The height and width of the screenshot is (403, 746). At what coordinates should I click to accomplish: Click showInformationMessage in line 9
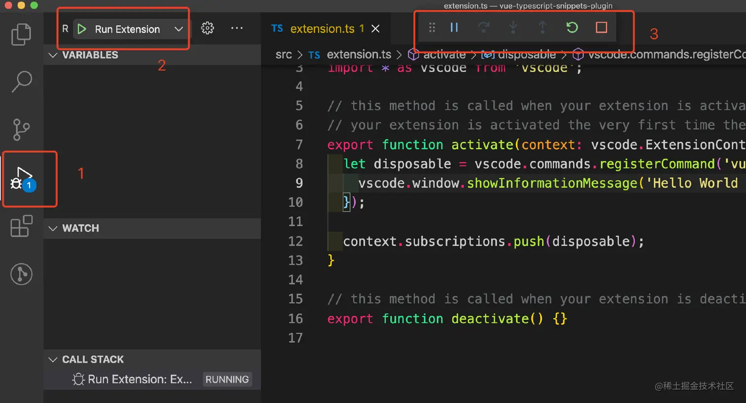pyautogui.click(x=552, y=183)
